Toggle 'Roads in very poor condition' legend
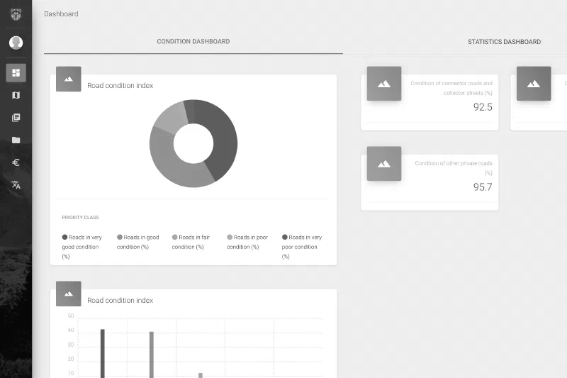 302,247
